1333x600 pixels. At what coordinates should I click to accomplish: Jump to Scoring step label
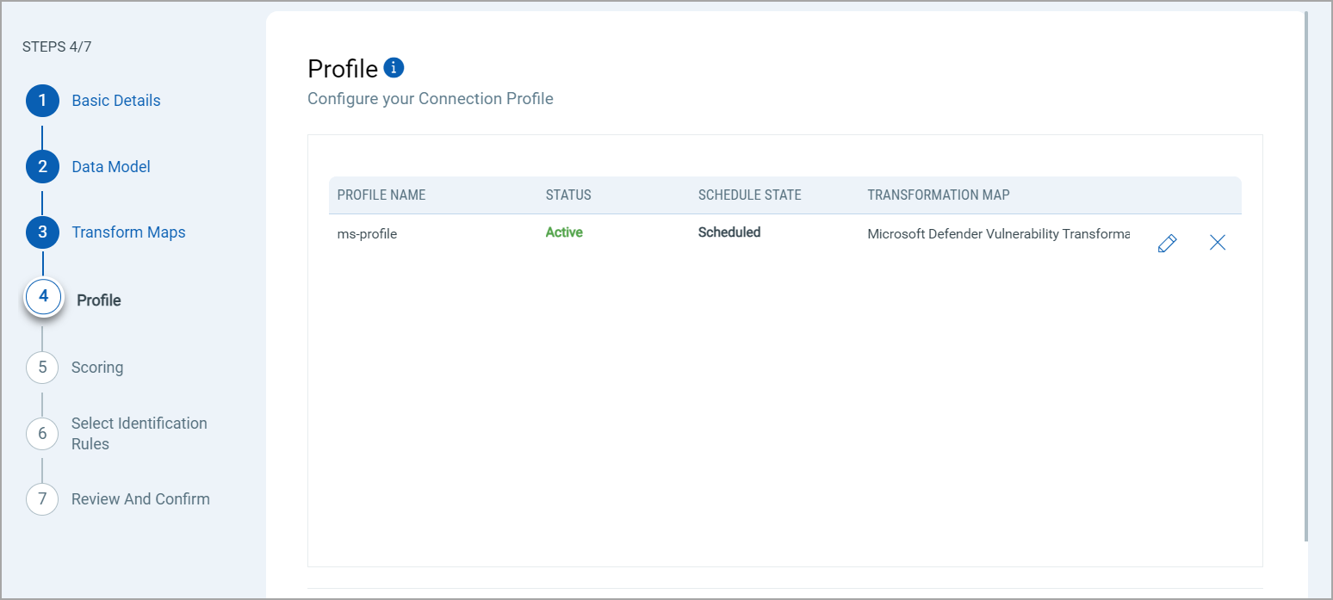tap(97, 368)
